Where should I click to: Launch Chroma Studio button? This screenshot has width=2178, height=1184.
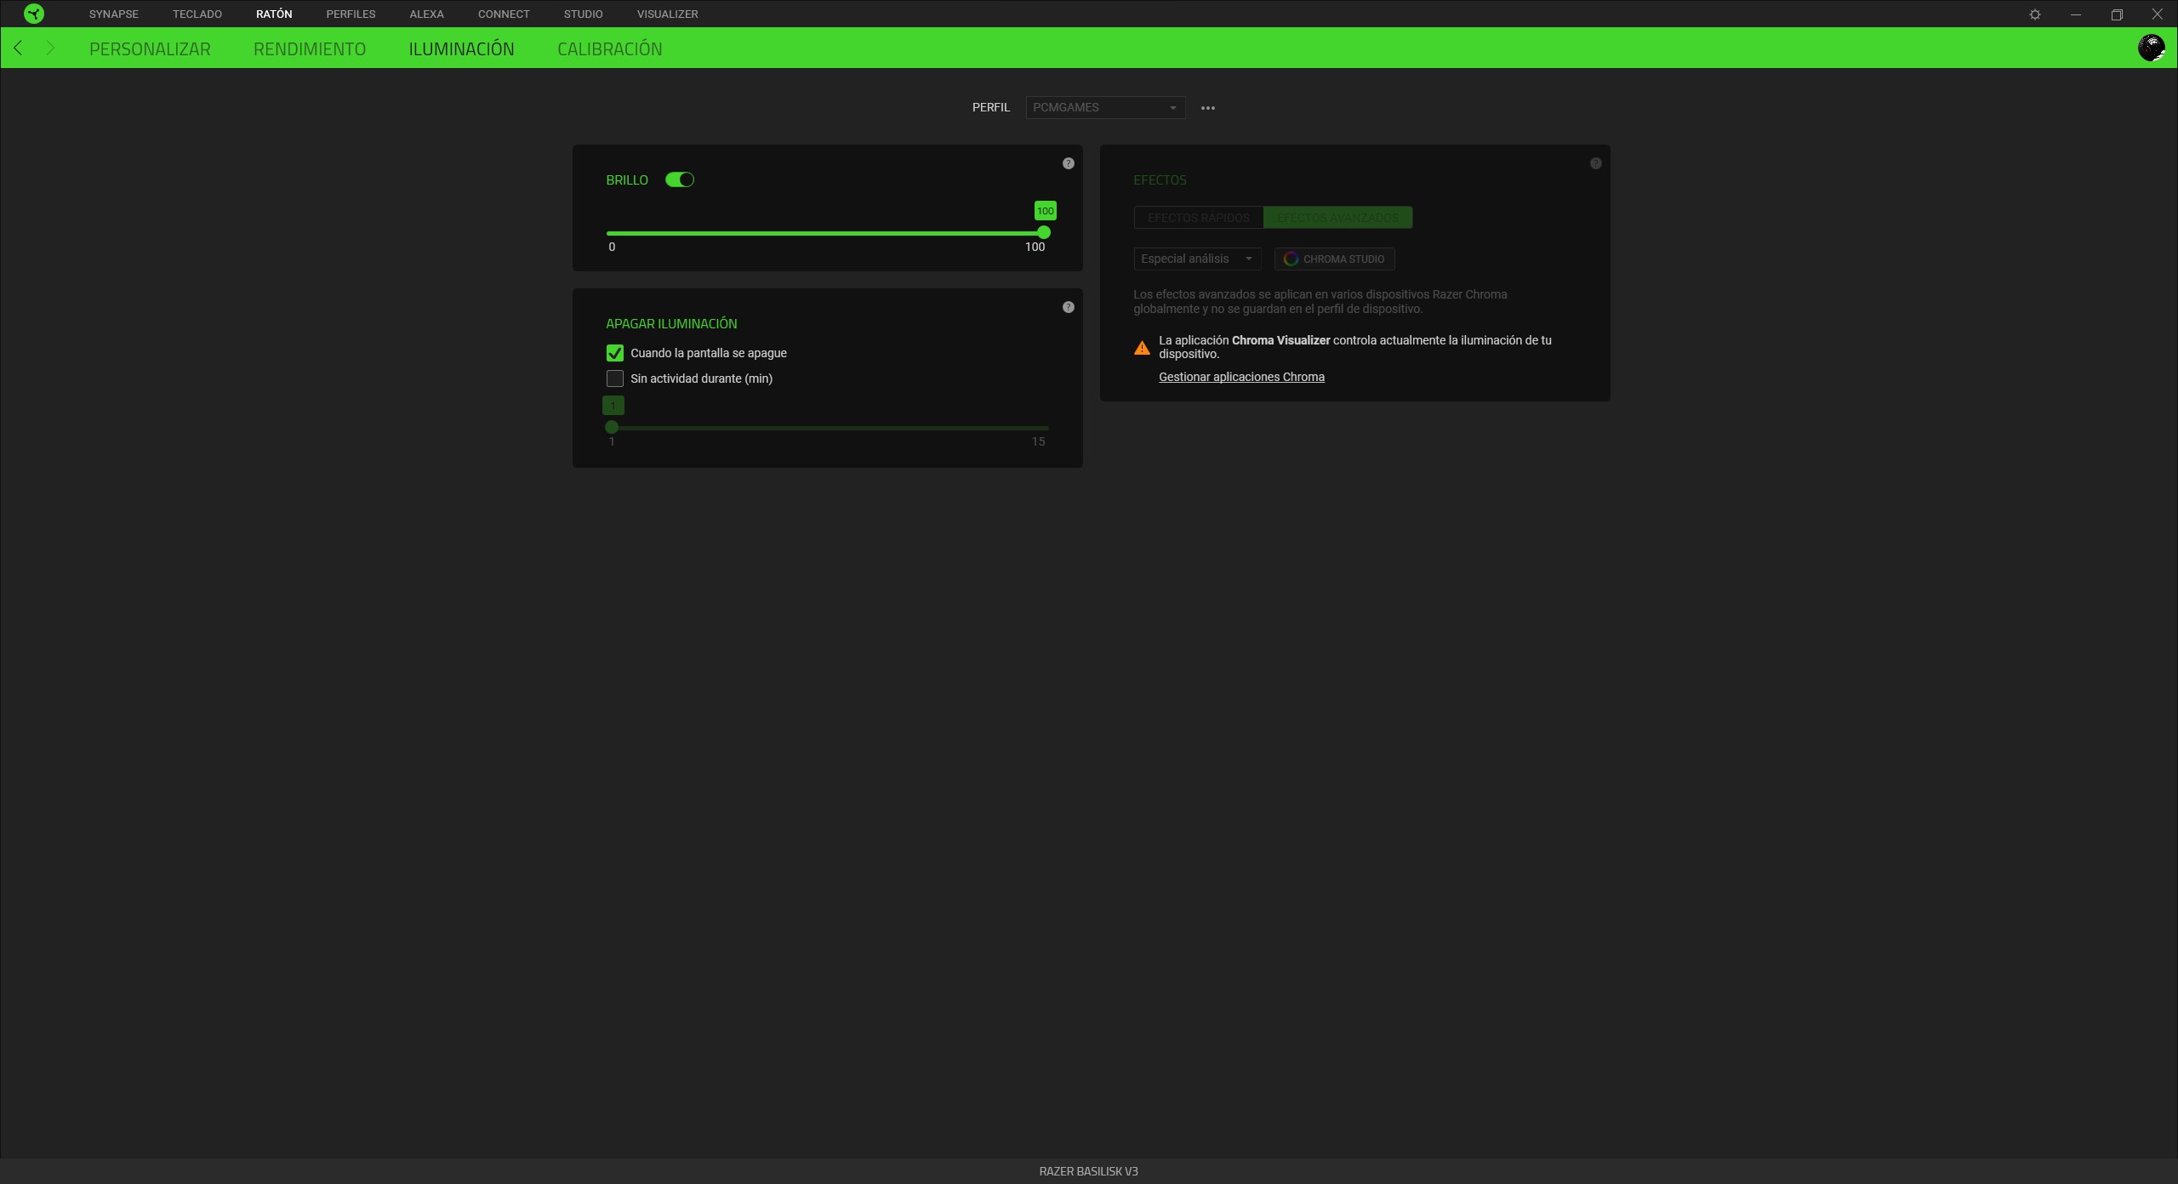(x=1334, y=259)
